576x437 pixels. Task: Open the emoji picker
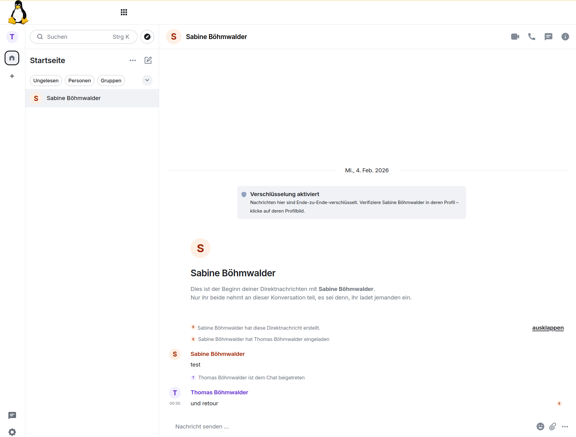point(540,426)
